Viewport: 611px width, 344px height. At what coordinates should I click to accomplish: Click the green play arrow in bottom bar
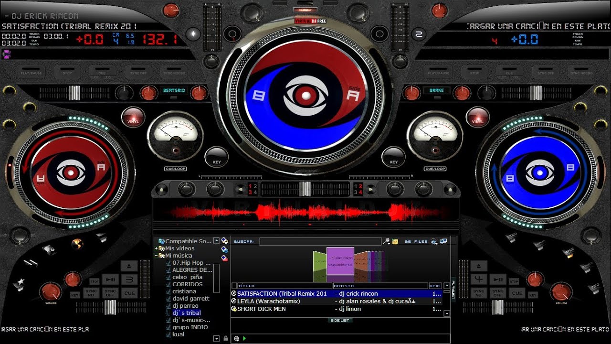coord(244,338)
